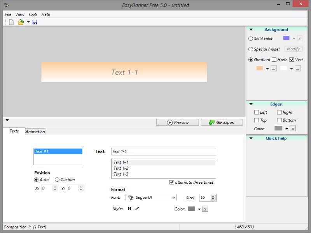Open second gradient color dropdown arrow
Viewport: 311px width, 233px height.
tap(291, 69)
